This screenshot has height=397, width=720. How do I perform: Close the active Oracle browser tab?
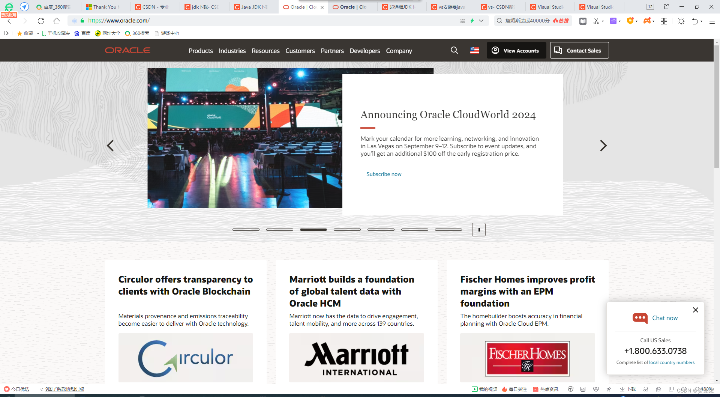click(x=322, y=7)
